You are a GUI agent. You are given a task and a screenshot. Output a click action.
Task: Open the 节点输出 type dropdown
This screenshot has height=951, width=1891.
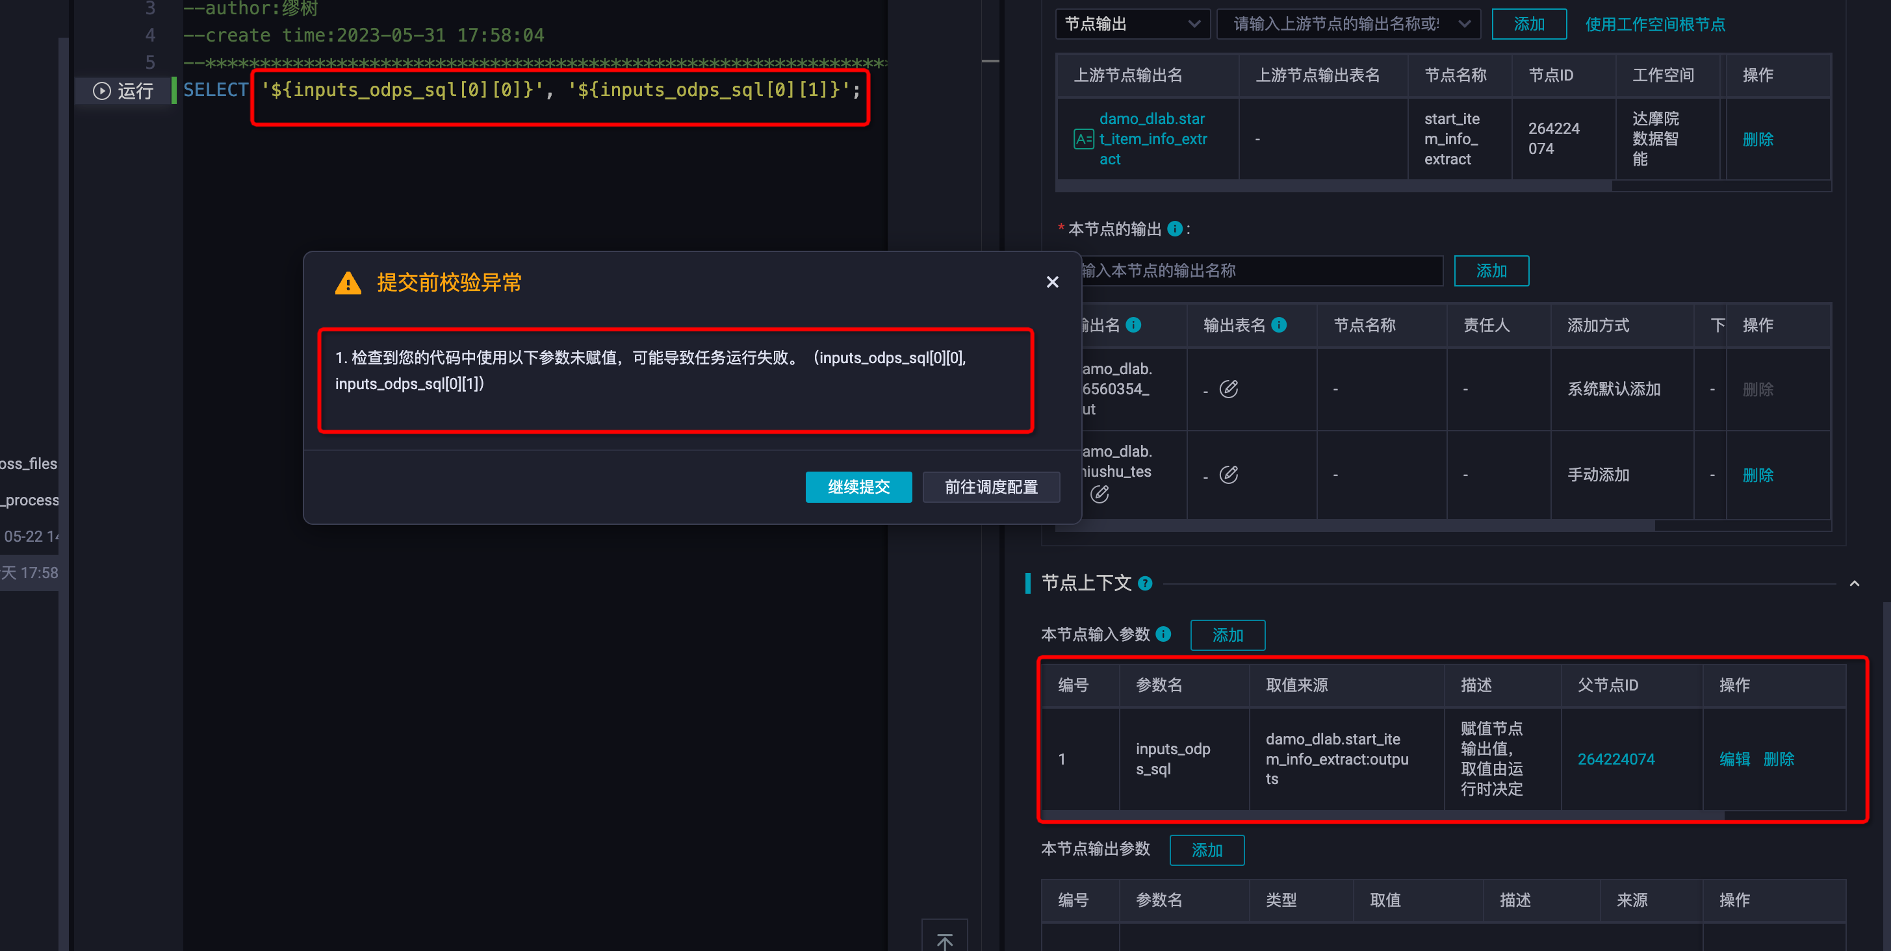1131,24
